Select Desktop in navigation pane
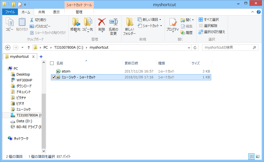The height and width of the screenshot is (162, 264). [x=23, y=74]
